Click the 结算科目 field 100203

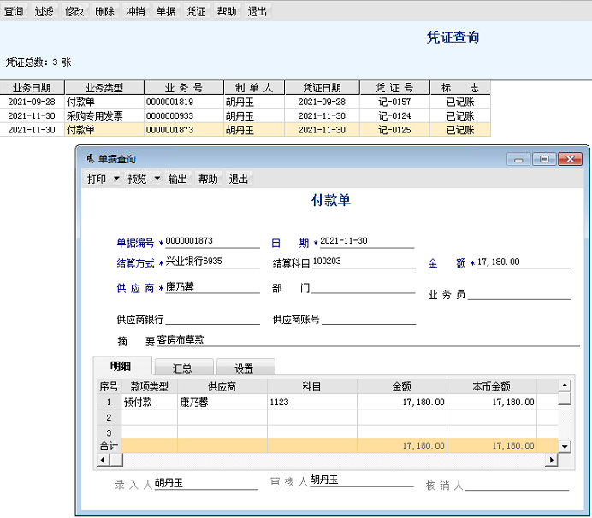[364, 262]
